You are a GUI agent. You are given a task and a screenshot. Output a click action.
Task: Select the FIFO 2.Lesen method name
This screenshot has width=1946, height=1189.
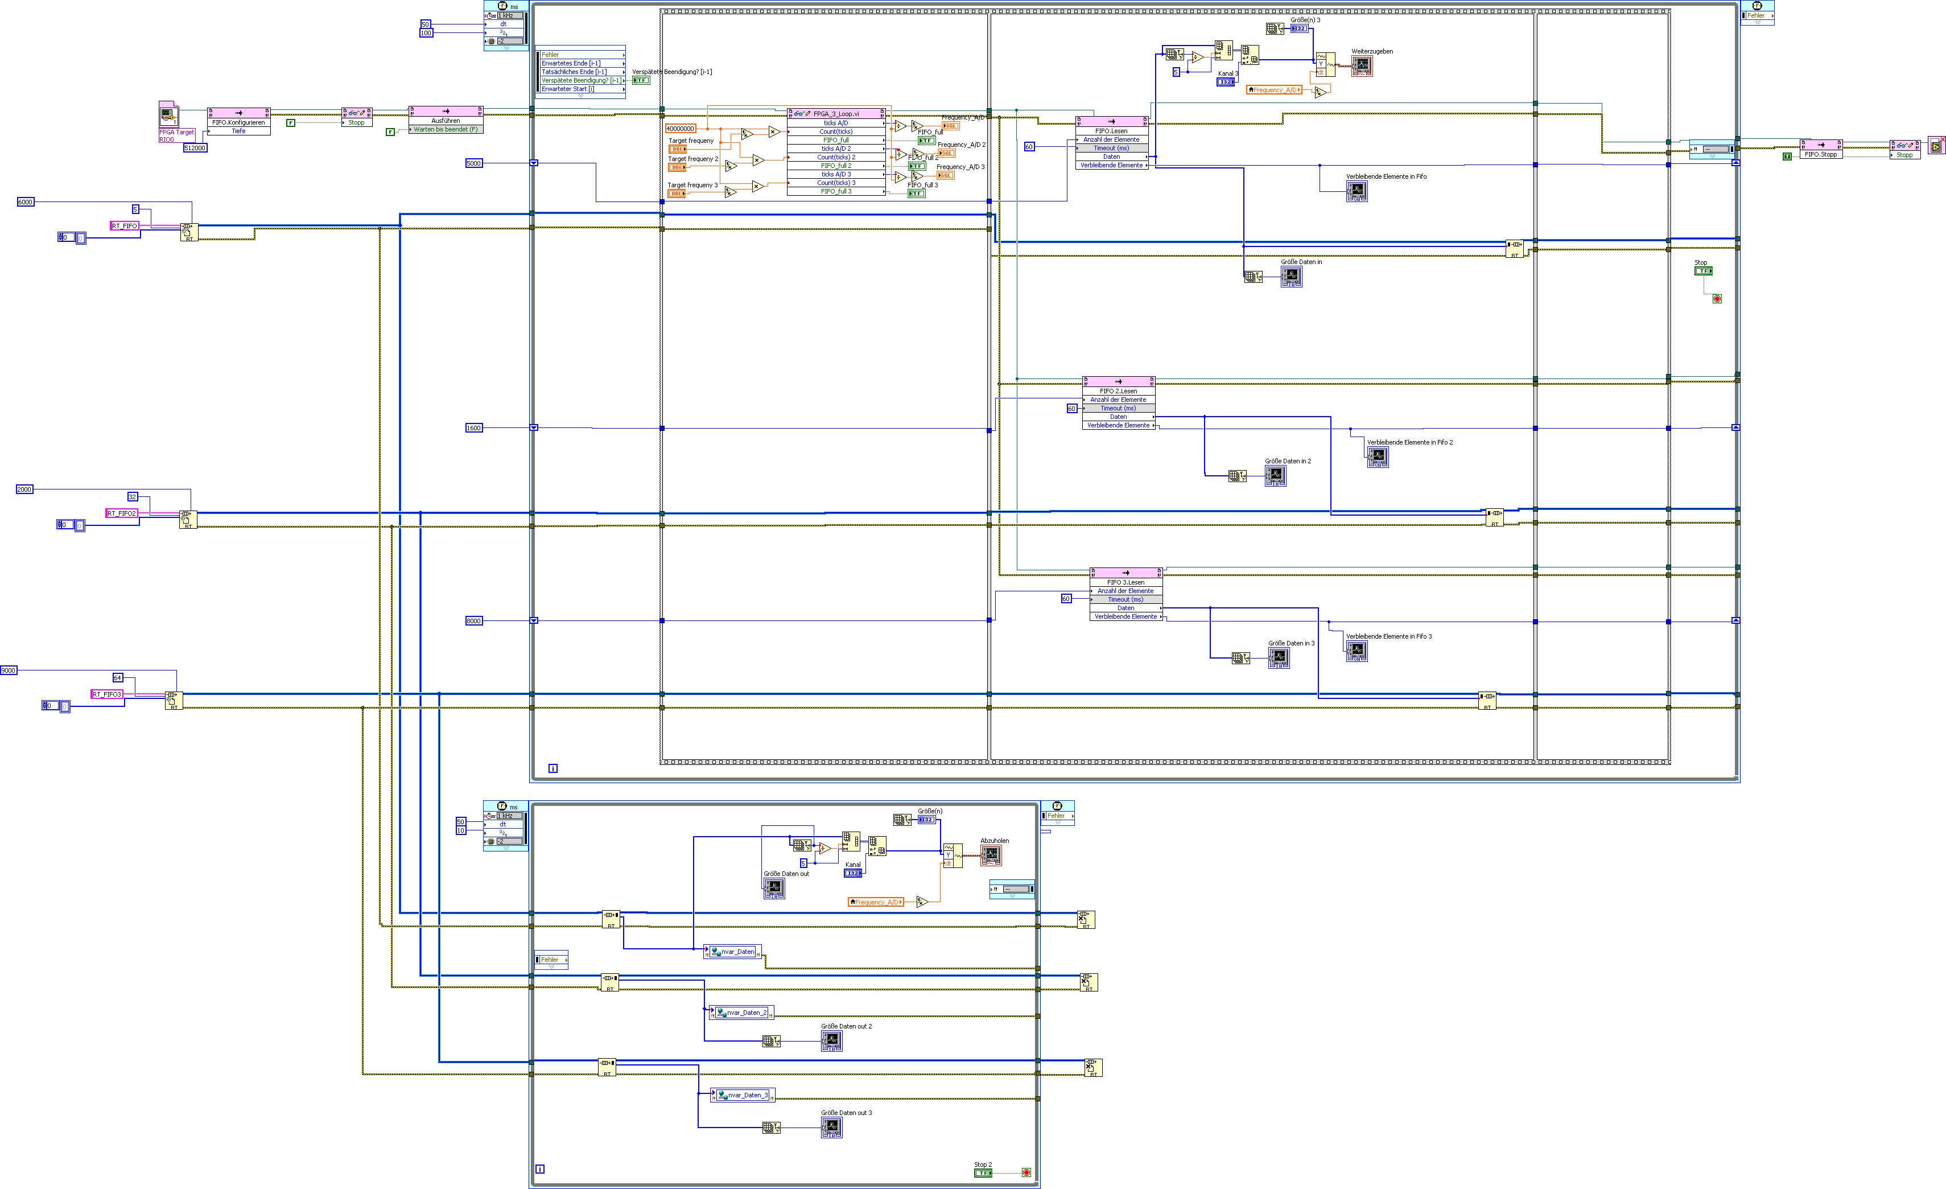tap(1118, 391)
